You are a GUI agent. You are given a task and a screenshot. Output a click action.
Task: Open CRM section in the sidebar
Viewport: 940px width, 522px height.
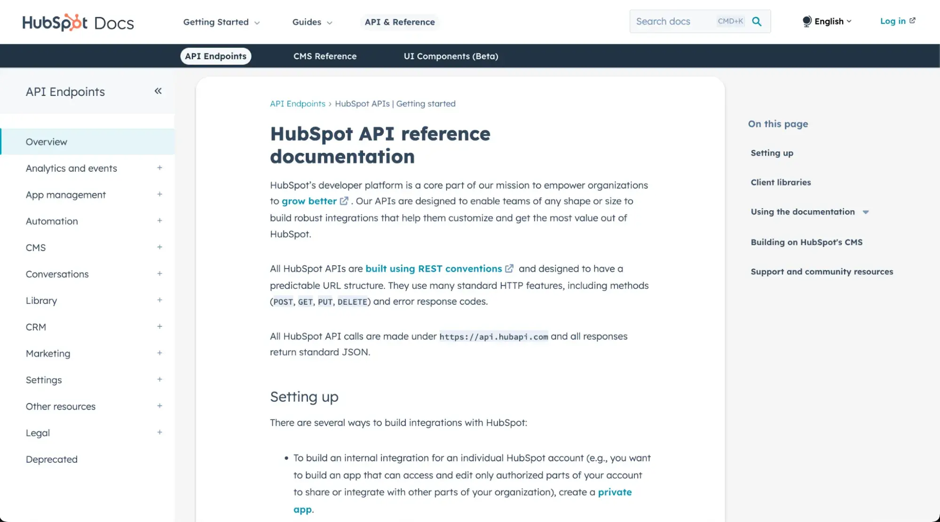(x=36, y=327)
